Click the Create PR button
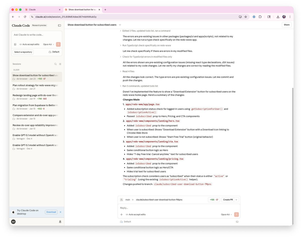This screenshot has width=303, height=238. 228,200
